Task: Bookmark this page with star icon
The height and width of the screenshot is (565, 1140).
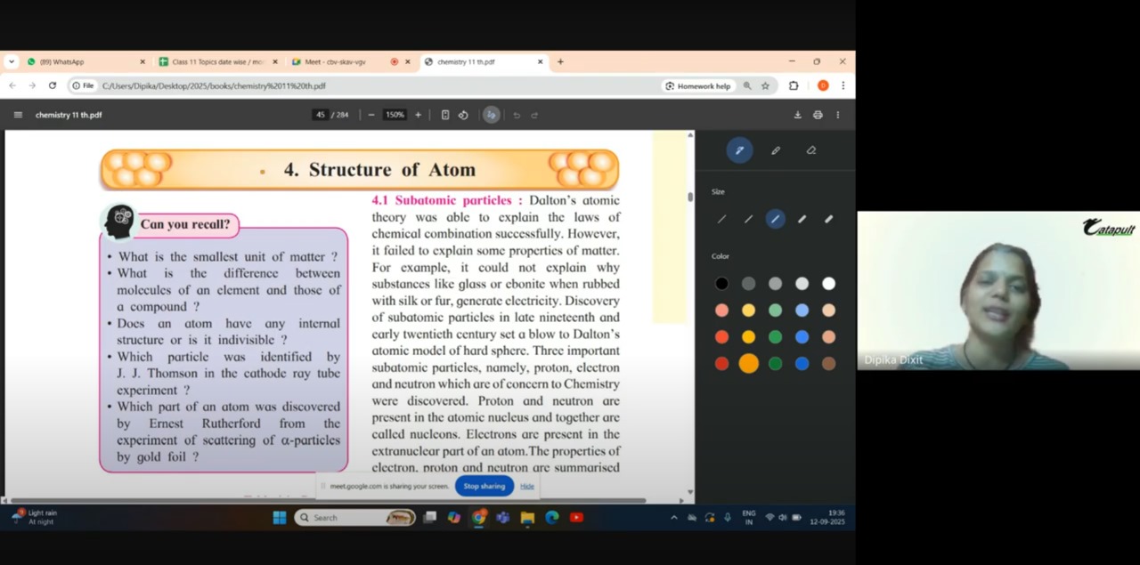Action: (x=765, y=86)
